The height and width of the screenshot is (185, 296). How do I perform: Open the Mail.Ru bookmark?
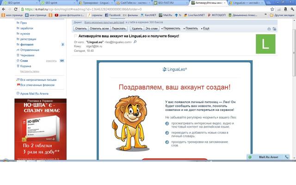point(166,15)
